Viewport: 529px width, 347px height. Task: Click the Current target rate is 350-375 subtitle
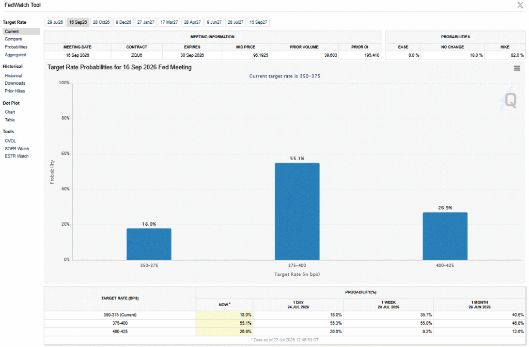coord(285,76)
